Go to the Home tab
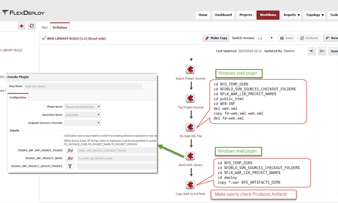Image resolution: width=338 pixels, height=203 pixels. pos(203,15)
